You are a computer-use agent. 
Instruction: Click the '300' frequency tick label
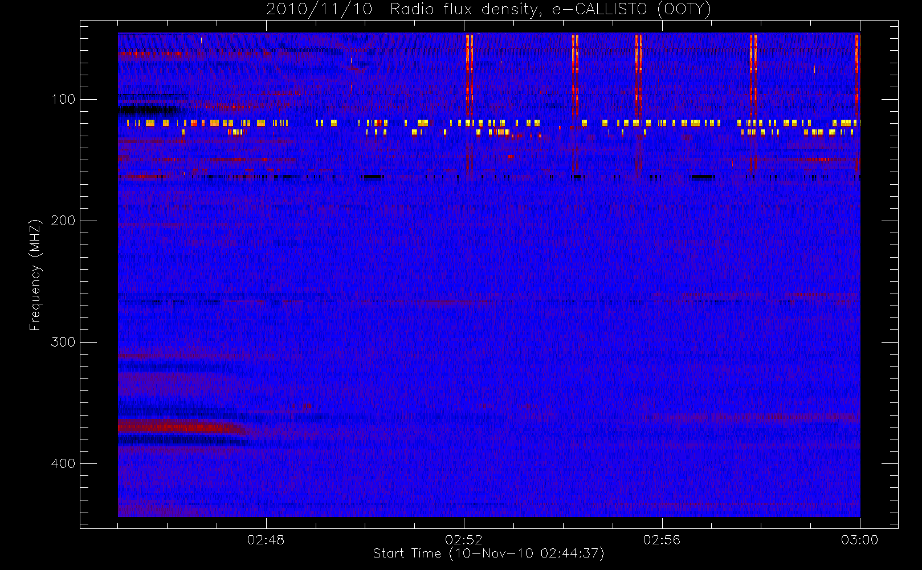tap(63, 342)
